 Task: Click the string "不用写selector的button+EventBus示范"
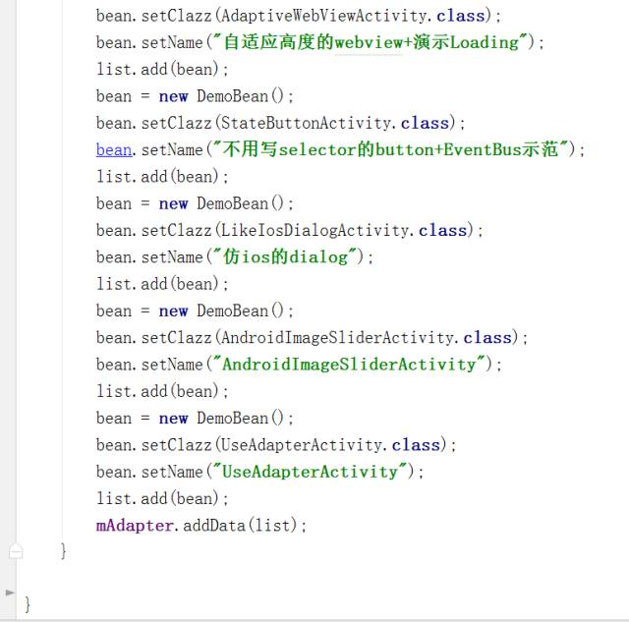[391, 149]
